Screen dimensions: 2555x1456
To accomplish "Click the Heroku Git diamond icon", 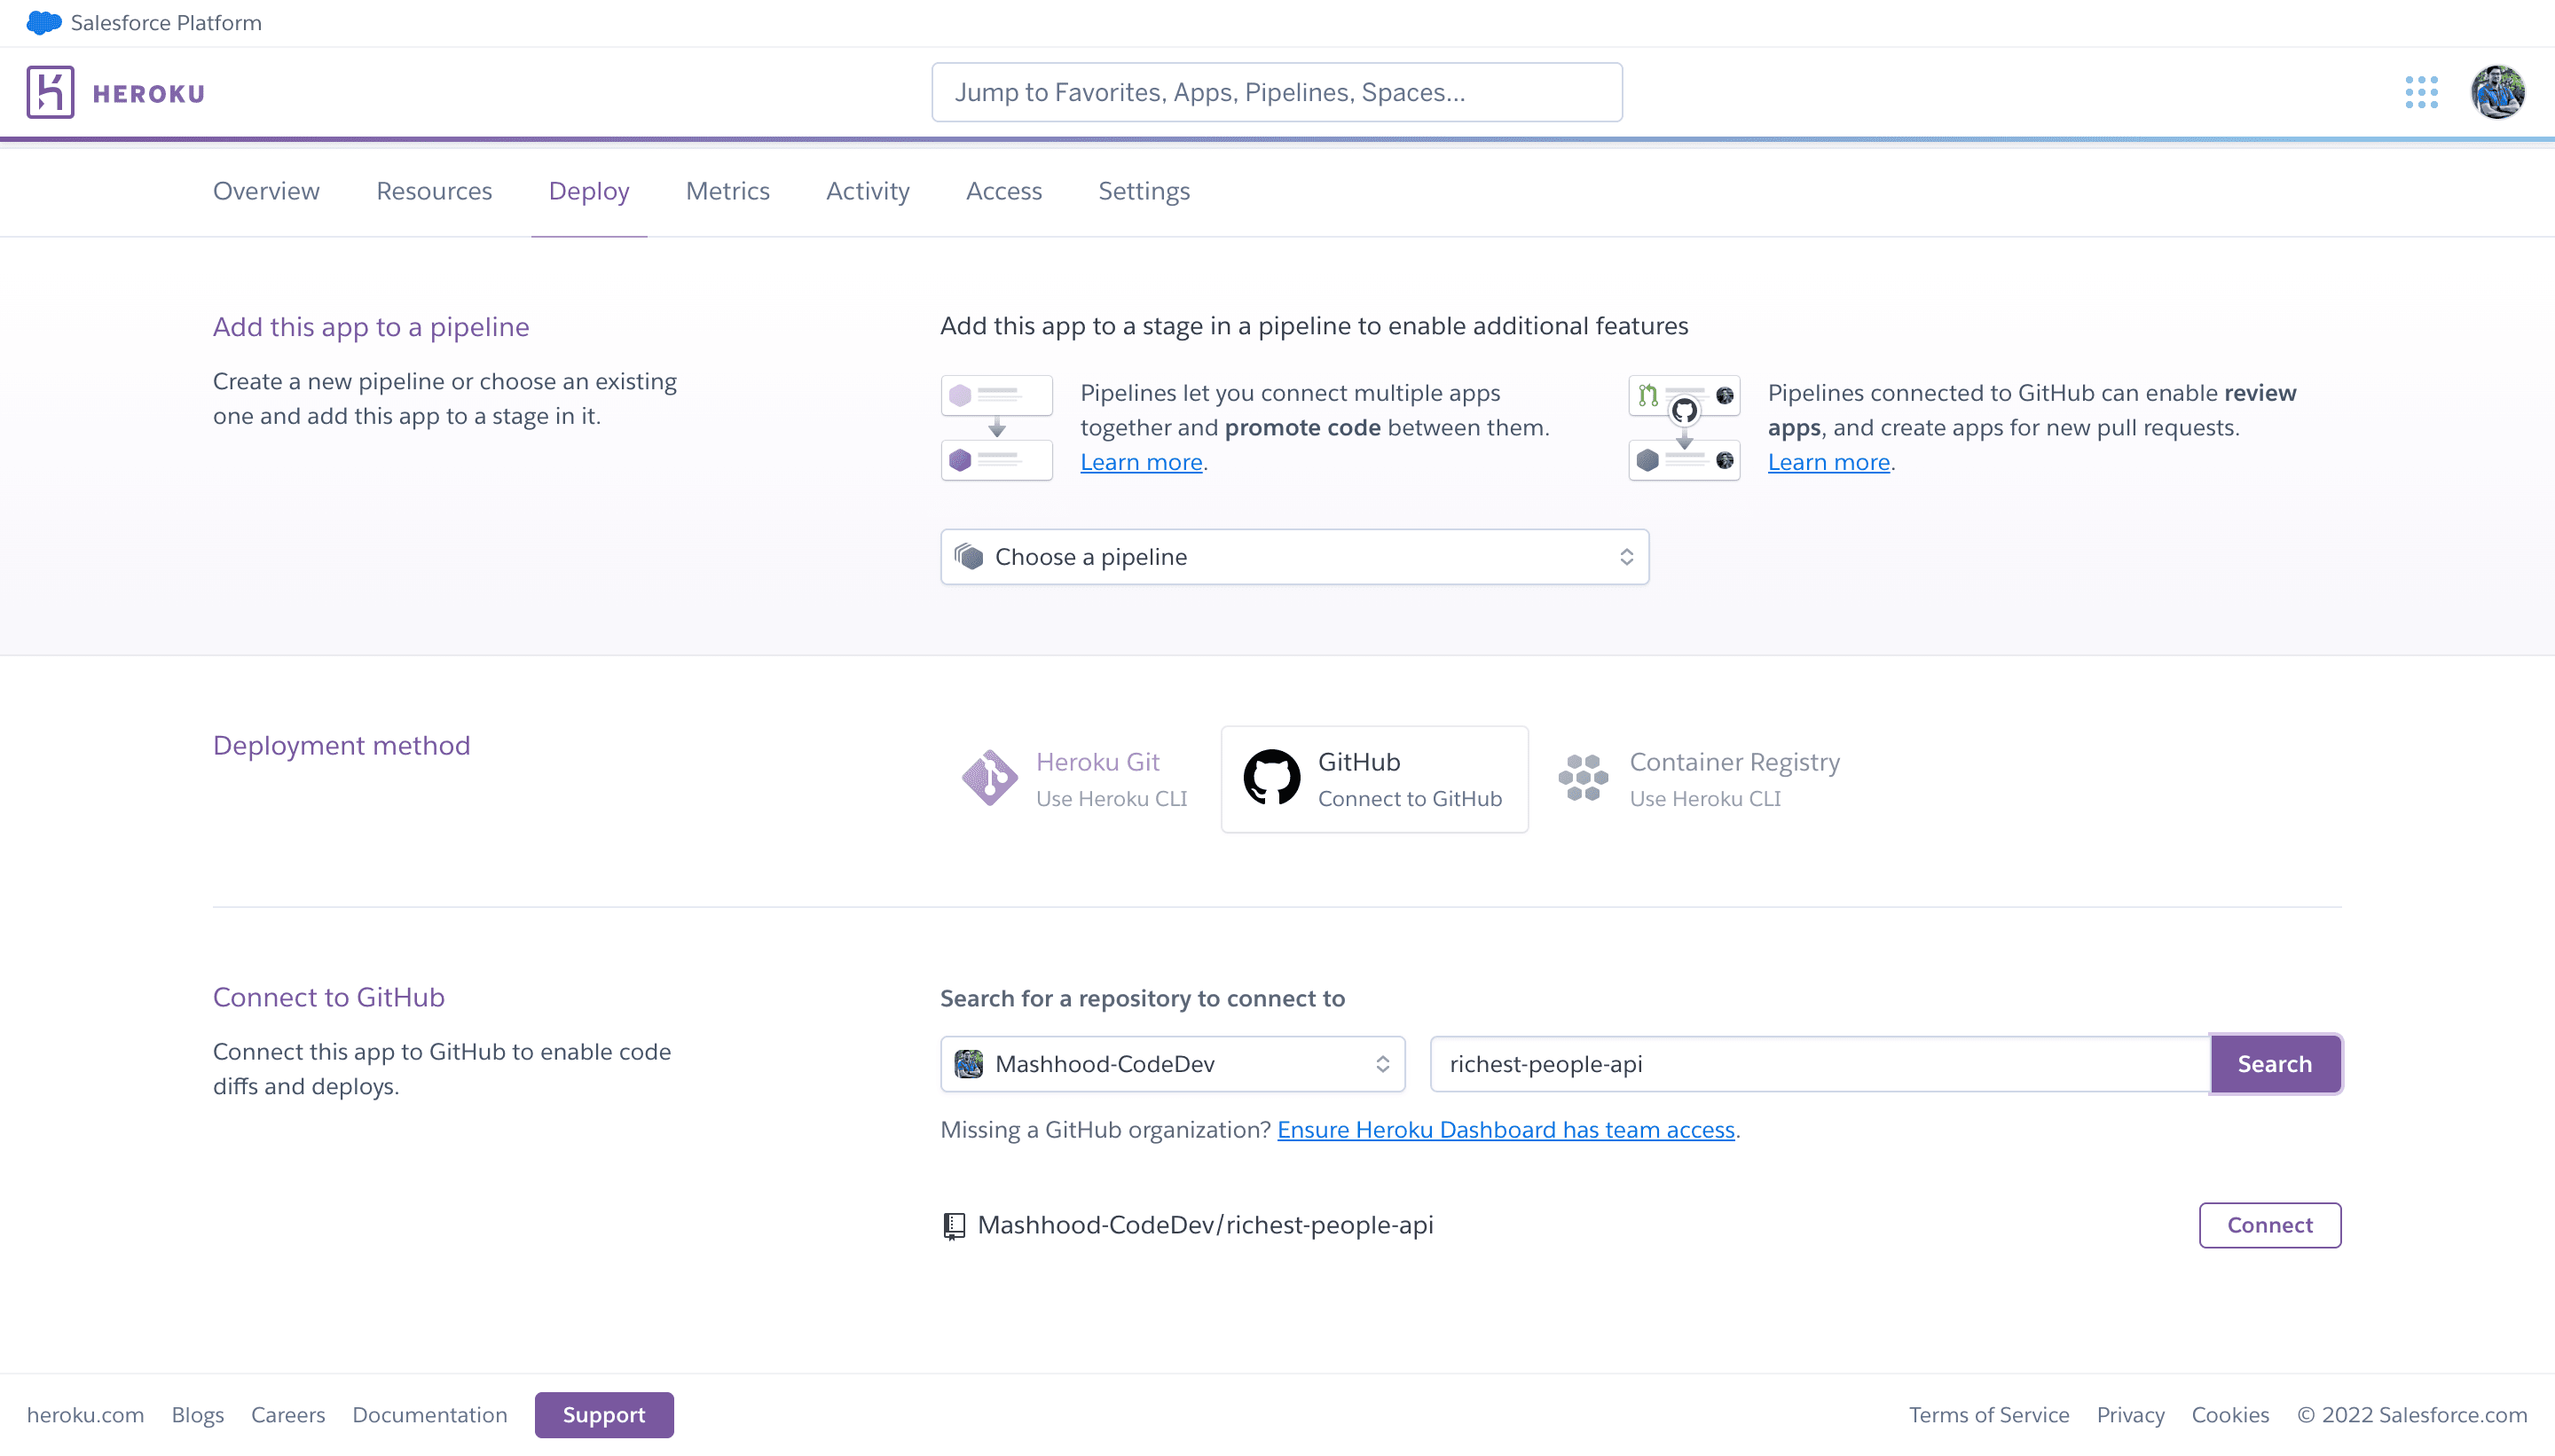I will (989, 778).
